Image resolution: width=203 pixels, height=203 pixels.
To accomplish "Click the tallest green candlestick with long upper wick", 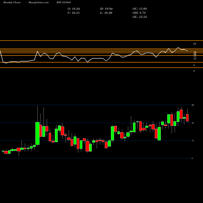I will pos(37,133).
